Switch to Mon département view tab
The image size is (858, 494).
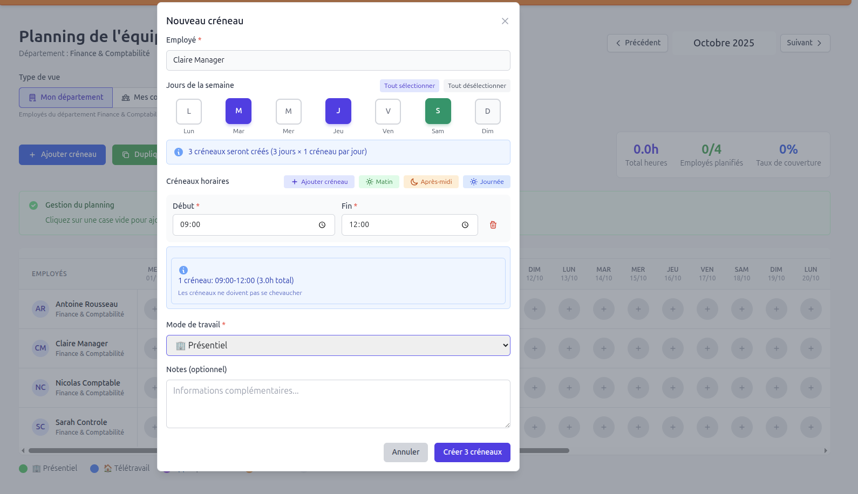pos(66,98)
